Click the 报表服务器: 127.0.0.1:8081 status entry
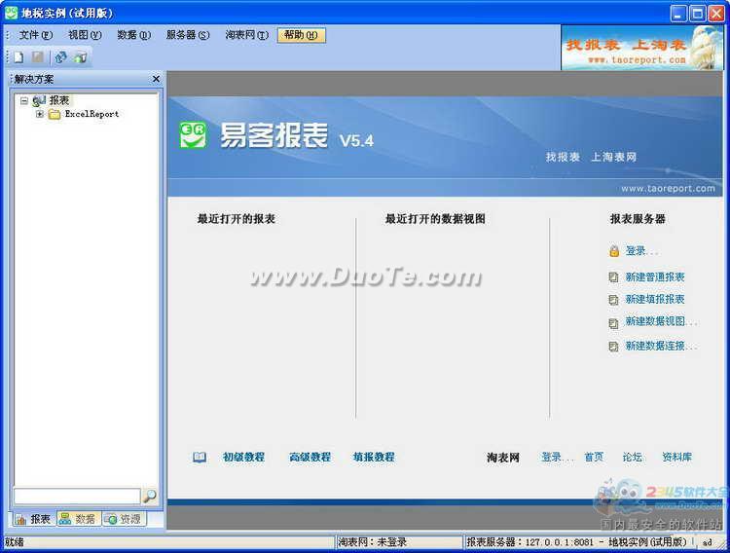 [x=576, y=542]
